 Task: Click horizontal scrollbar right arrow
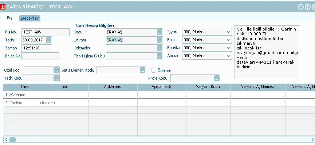[x=312, y=140]
